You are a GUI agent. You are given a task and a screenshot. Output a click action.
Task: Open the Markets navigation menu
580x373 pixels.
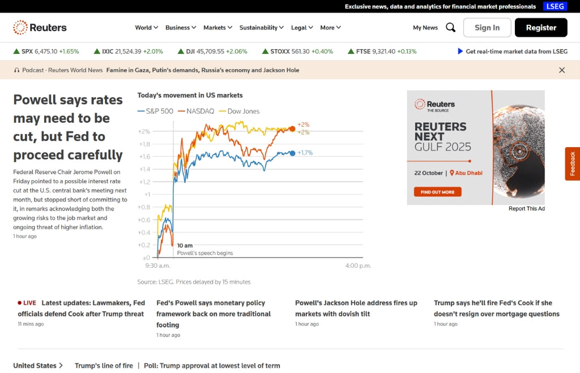pyautogui.click(x=218, y=27)
